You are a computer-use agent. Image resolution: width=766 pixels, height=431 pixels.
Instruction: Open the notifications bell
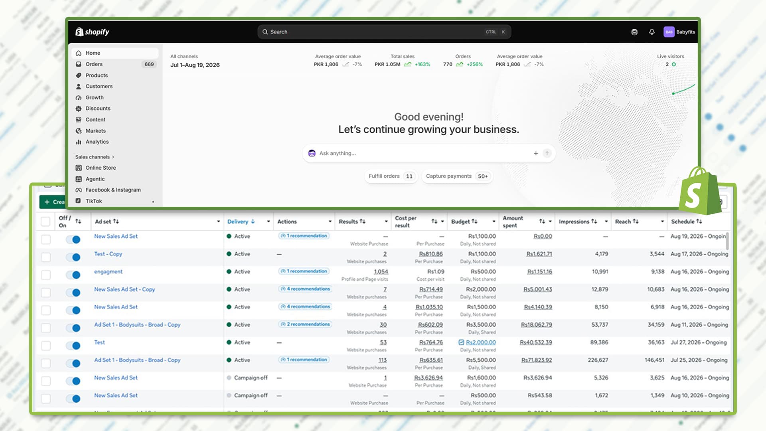652,32
